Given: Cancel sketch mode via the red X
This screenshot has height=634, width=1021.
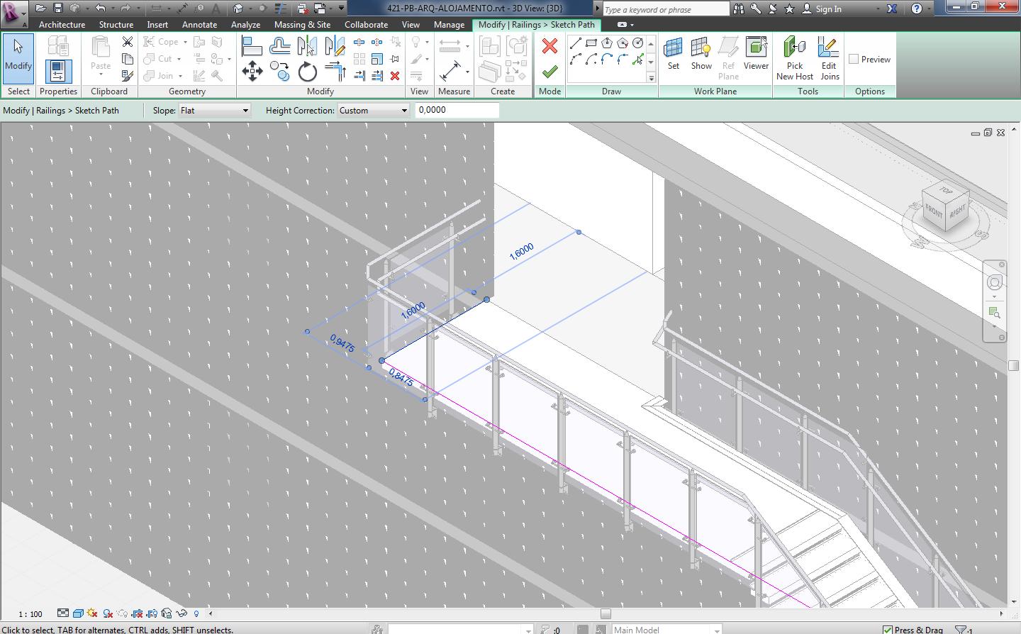Looking at the screenshot, I should point(549,44).
